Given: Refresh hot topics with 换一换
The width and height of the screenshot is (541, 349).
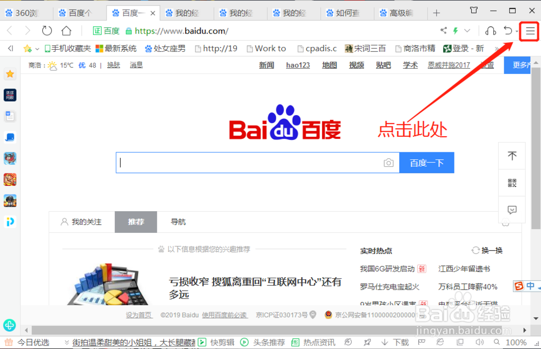Looking at the screenshot, I should (x=487, y=251).
